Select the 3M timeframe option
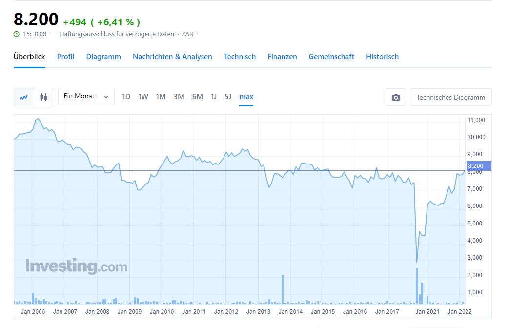508x328 pixels. (x=179, y=97)
